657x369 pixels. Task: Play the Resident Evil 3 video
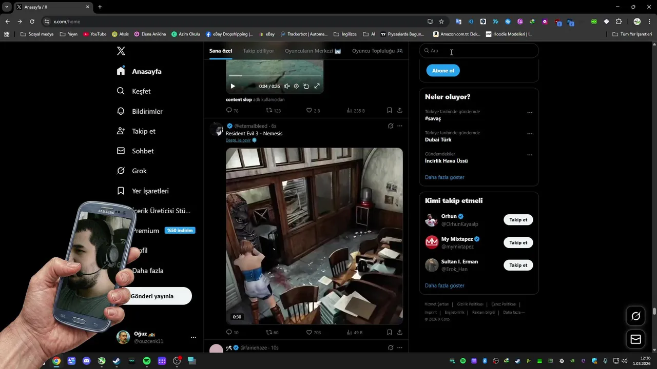click(x=314, y=236)
